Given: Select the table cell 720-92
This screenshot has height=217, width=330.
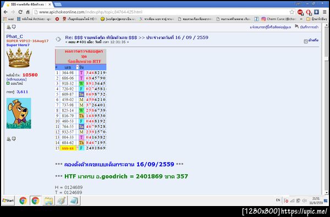Looking at the screenshot, I should [68, 89].
